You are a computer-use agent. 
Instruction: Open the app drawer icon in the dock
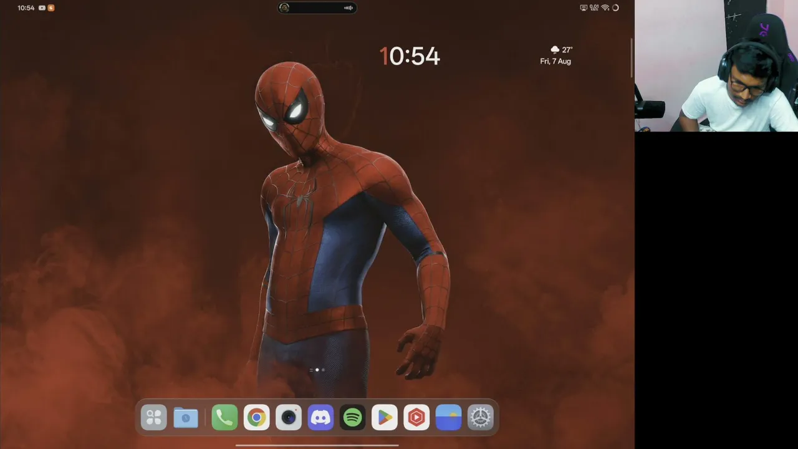coord(154,417)
